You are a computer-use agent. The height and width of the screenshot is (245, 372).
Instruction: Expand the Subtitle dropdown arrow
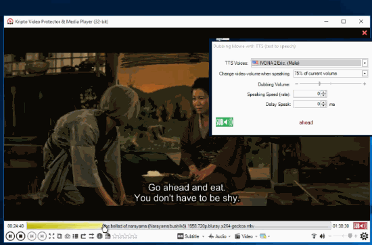[203, 236]
